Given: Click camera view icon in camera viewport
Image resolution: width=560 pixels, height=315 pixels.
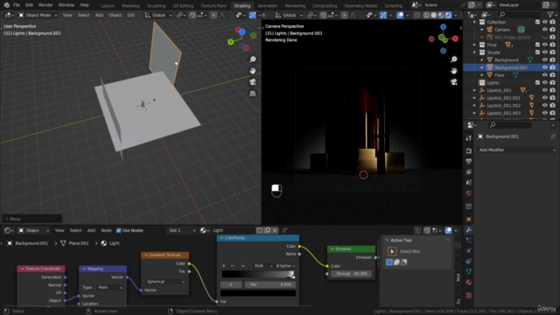Looking at the screenshot, I should pos(453,82).
